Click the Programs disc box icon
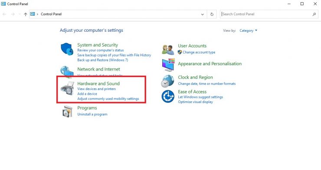 click(x=67, y=111)
